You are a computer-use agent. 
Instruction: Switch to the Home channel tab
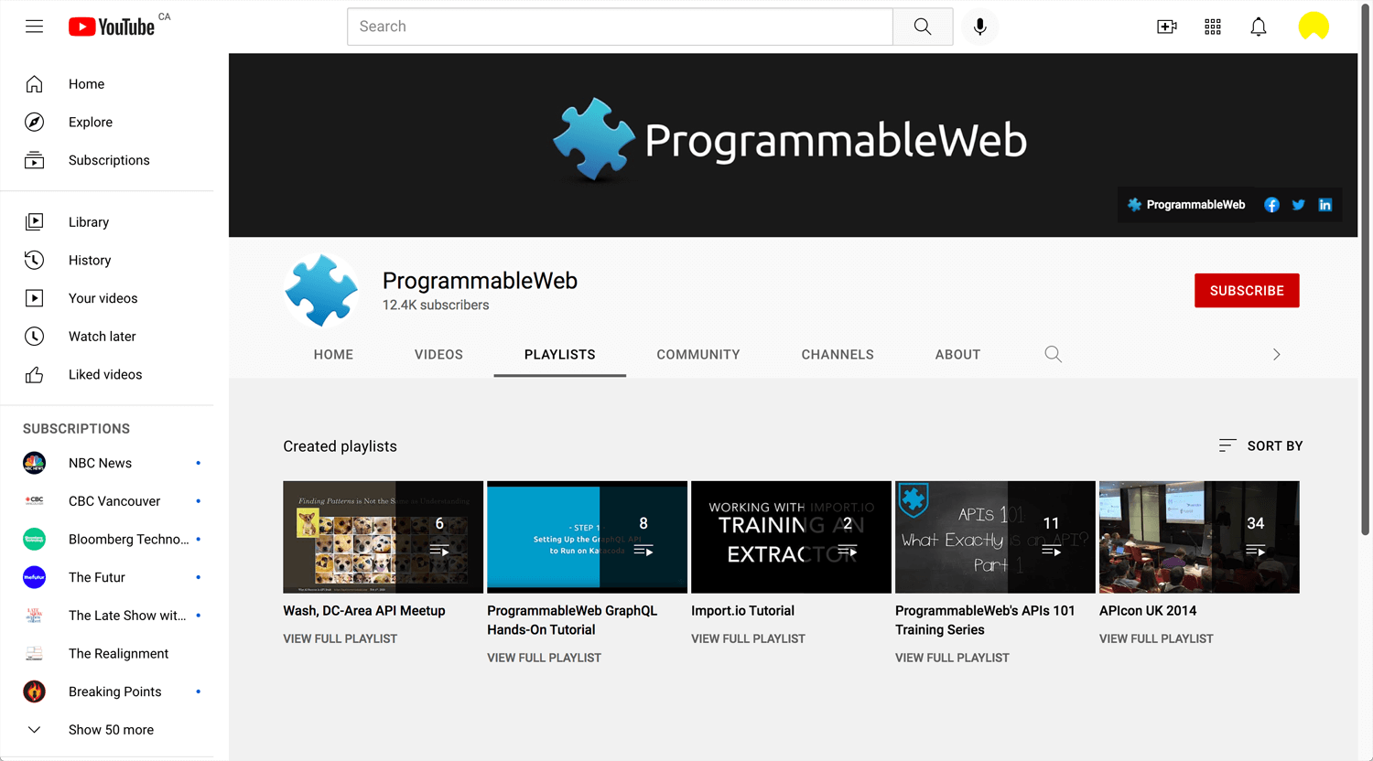pos(333,354)
